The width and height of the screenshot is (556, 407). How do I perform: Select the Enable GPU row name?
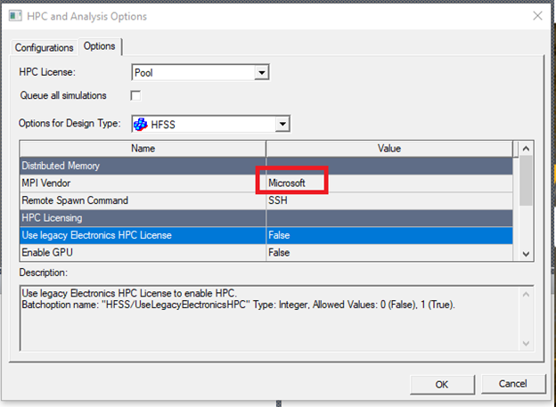[x=143, y=253]
